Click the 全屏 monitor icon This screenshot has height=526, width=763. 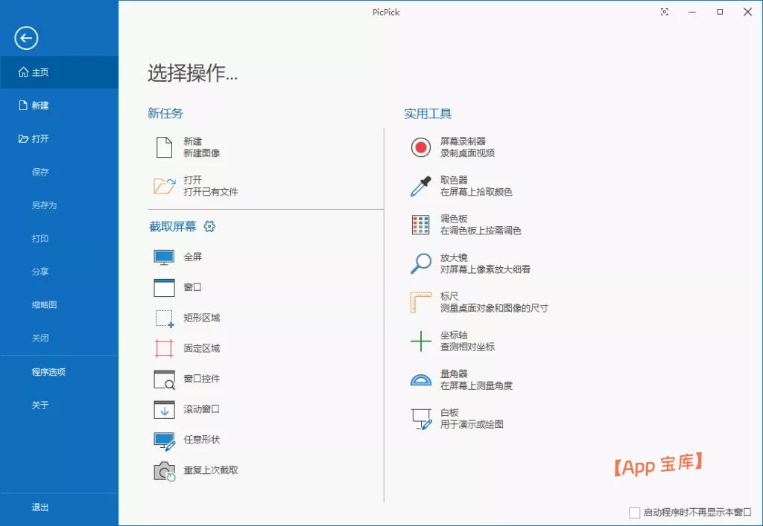(164, 257)
